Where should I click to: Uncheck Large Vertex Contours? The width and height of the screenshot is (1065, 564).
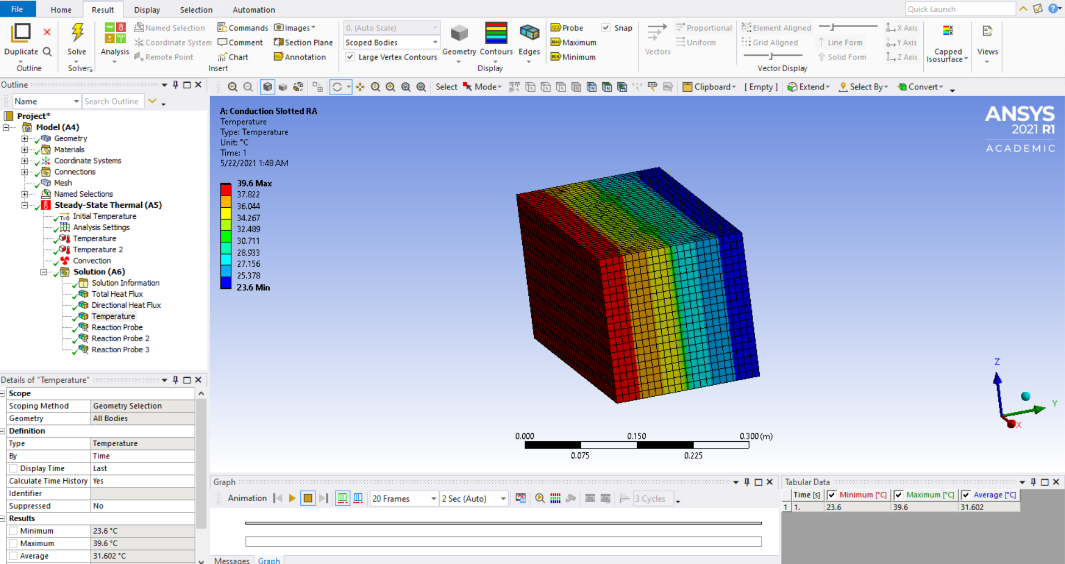click(350, 57)
